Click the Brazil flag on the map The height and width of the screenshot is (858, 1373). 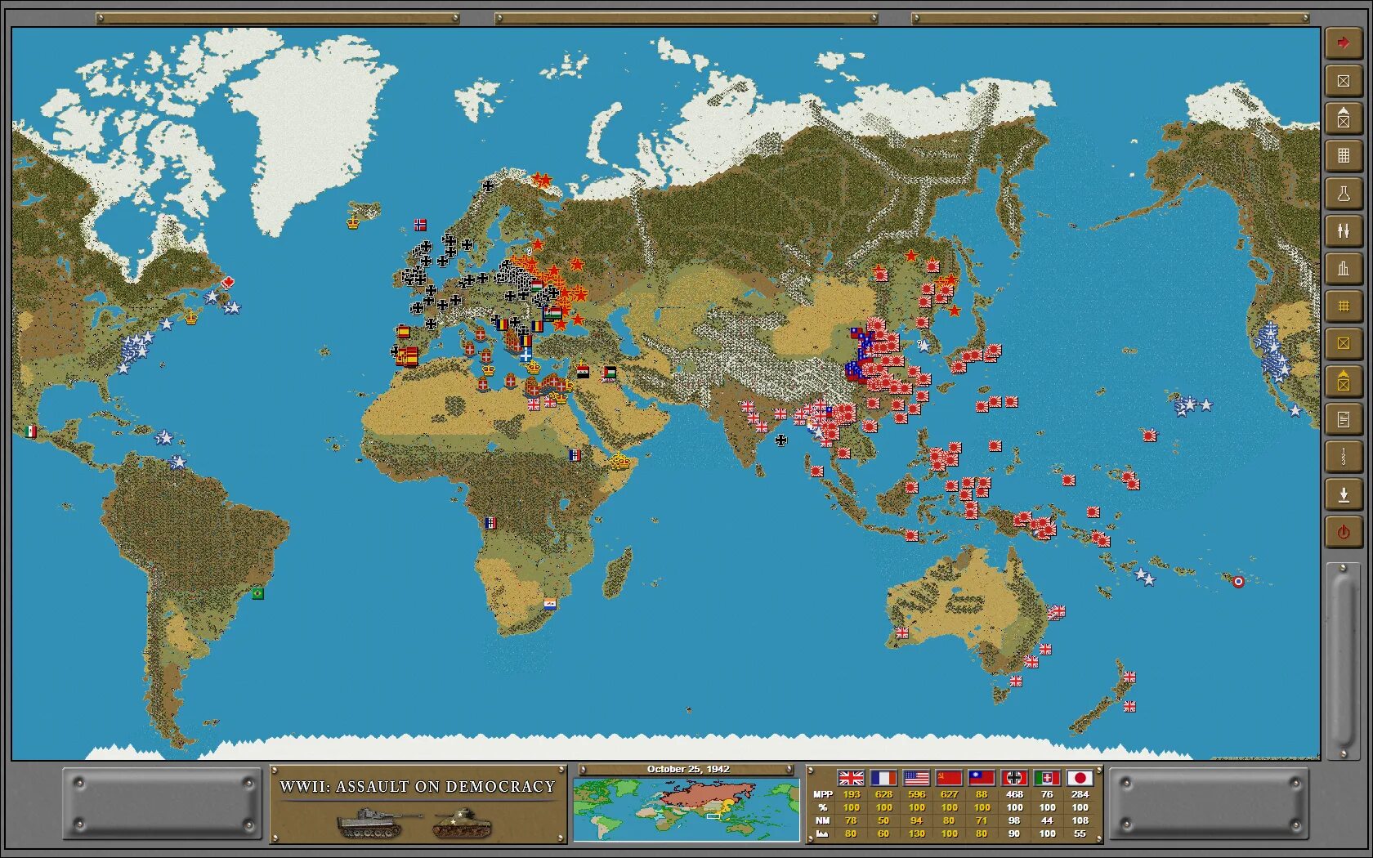257,593
